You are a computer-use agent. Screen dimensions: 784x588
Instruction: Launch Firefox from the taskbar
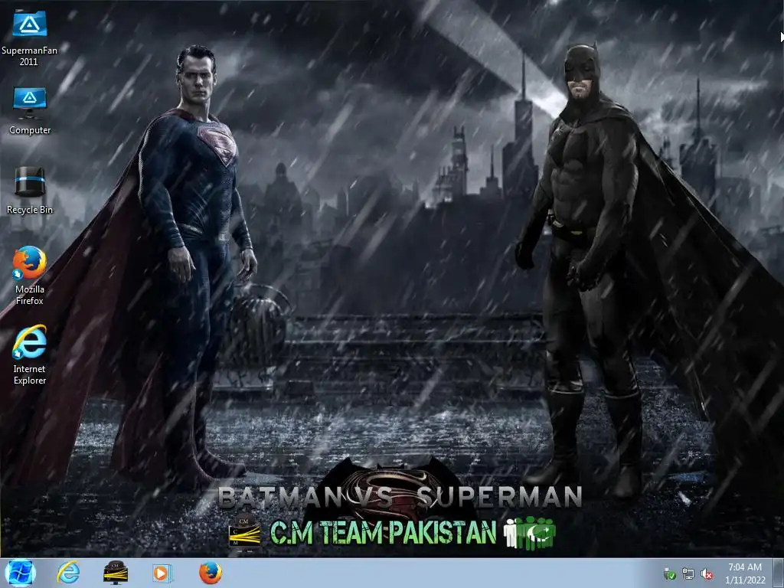(211, 573)
